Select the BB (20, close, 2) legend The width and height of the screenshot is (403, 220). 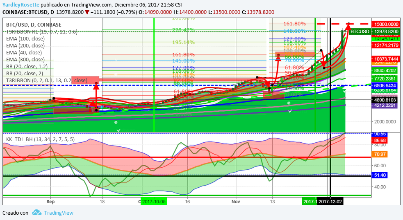[25, 73]
